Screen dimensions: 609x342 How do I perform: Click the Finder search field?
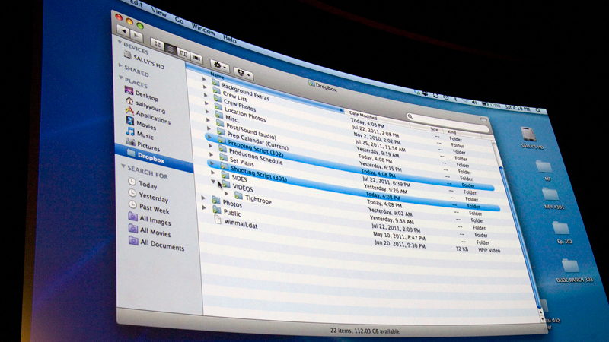pyautogui.click(x=447, y=122)
